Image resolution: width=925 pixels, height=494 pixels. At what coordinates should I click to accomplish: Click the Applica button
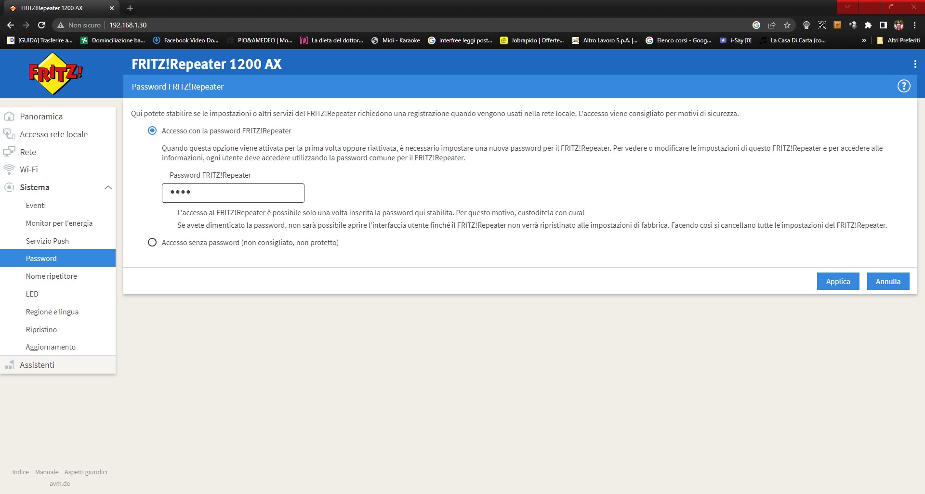click(x=838, y=281)
